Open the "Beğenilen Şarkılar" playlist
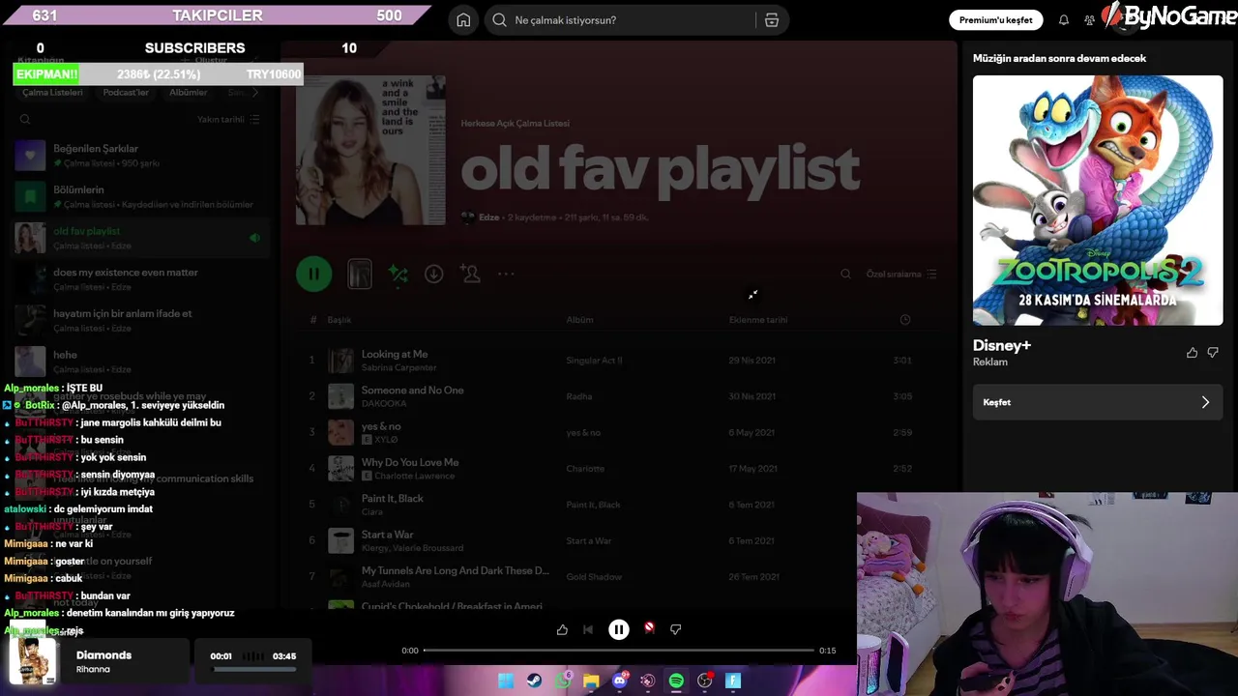The width and height of the screenshot is (1238, 696). [x=139, y=156]
